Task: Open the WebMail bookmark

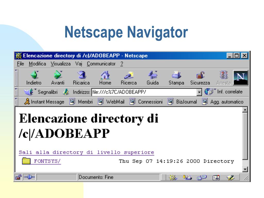Action: click(111, 102)
